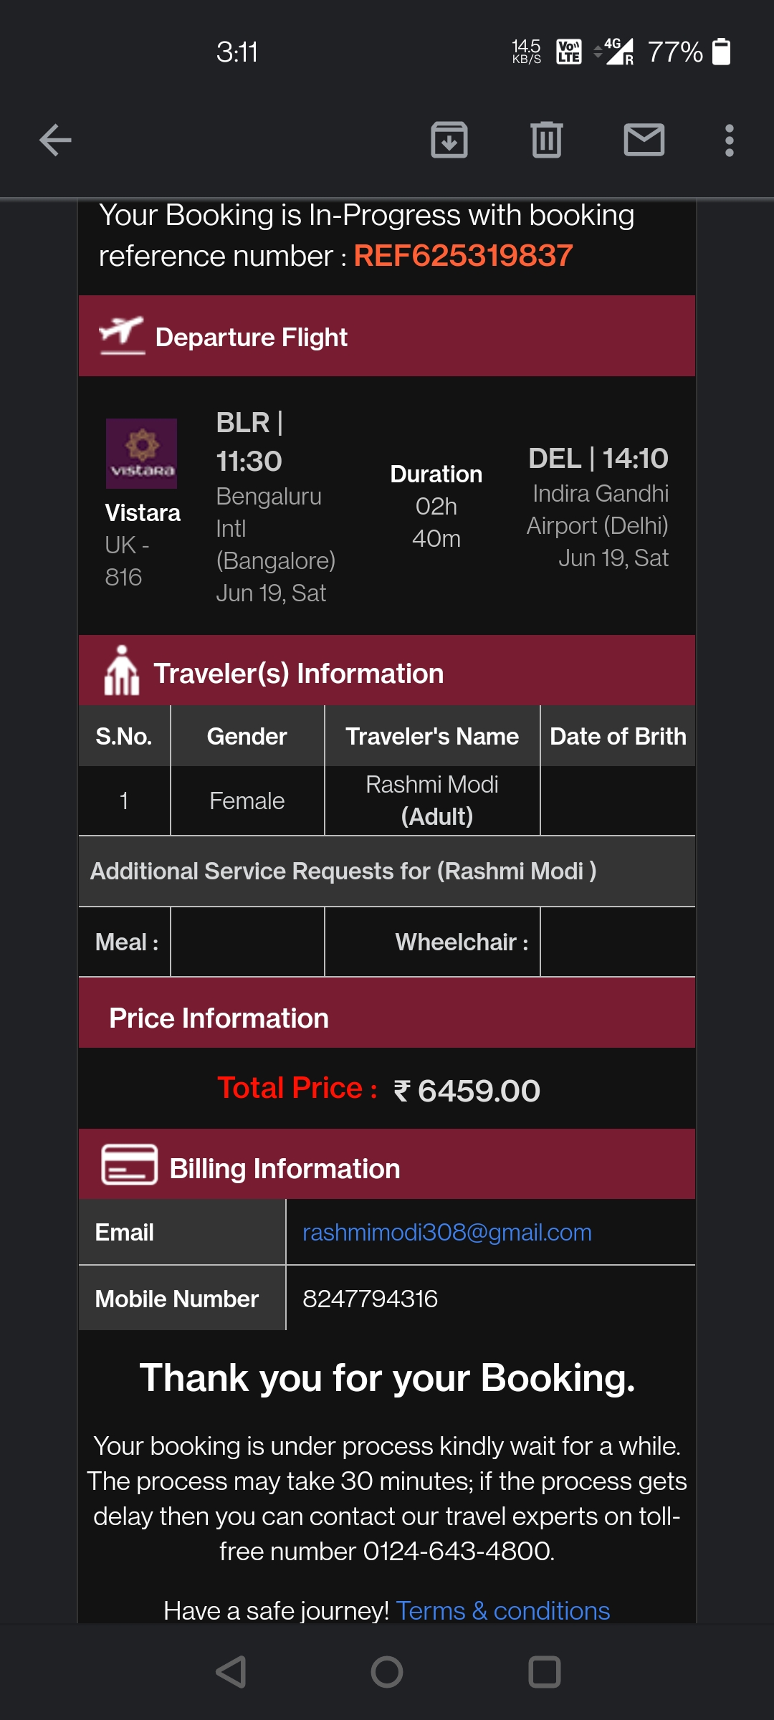Tap the billing information card icon

(x=129, y=1165)
